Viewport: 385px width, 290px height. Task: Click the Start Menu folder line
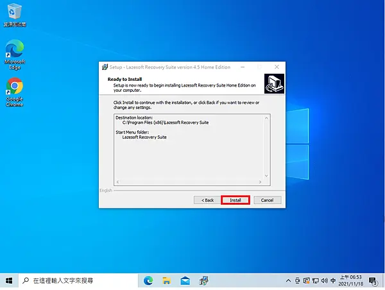coord(132,132)
